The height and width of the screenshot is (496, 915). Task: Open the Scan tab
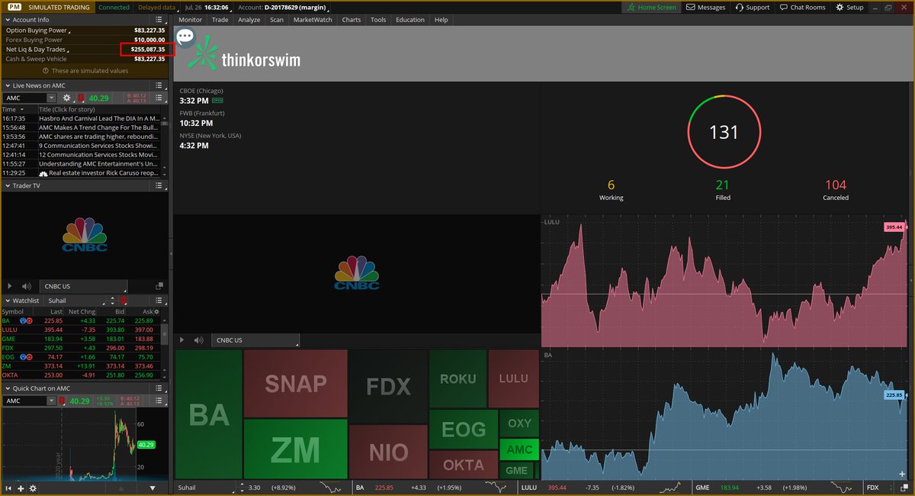(x=277, y=20)
